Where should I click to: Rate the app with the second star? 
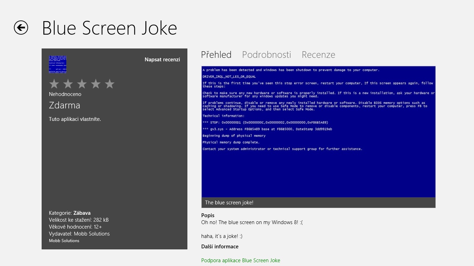coord(68,84)
